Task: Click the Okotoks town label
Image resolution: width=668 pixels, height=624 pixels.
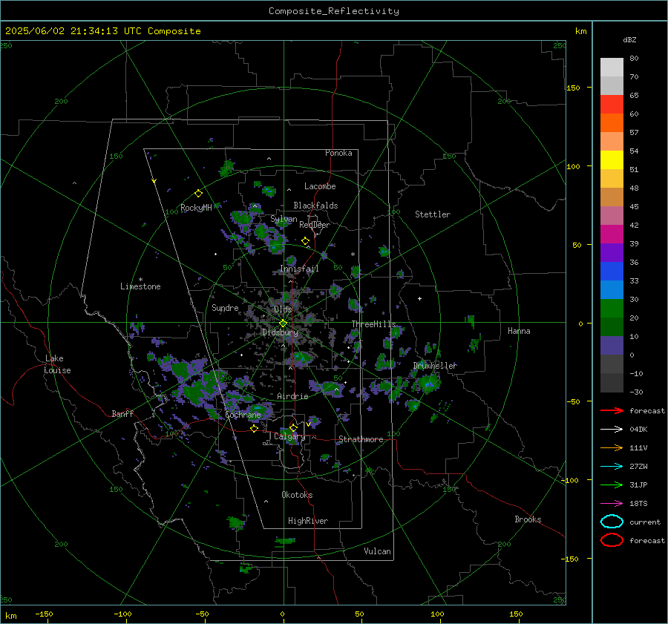Action: 297,495
